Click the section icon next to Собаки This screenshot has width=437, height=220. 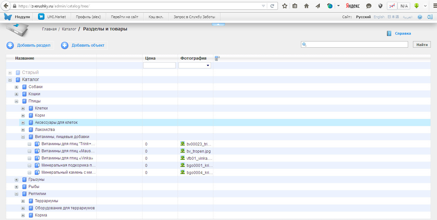click(24, 87)
